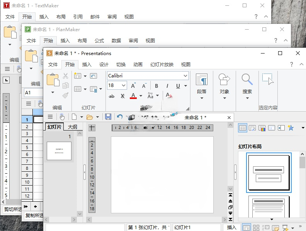Click the increase font size icon

(x=133, y=86)
